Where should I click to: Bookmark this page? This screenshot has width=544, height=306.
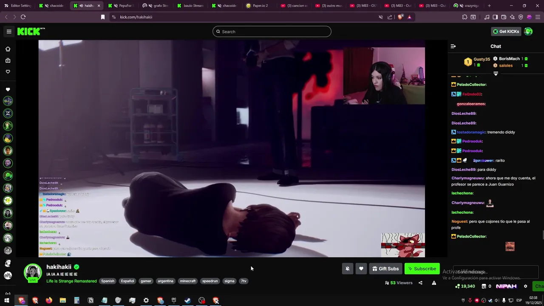pos(102,17)
